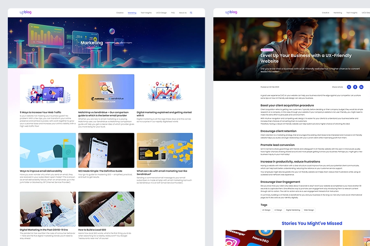
Task: Share article via LinkedIn icon
Action: [361, 87]
